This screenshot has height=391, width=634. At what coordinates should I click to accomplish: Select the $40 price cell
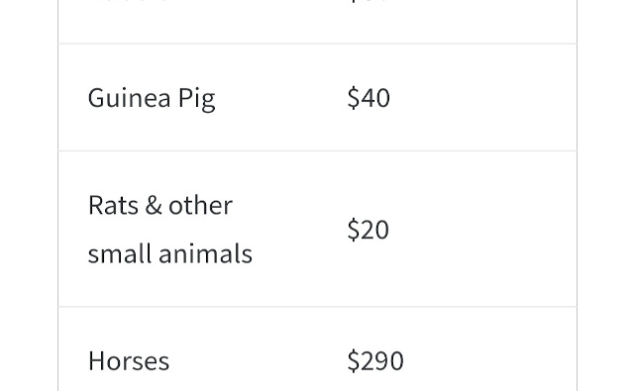pos(369,98)
